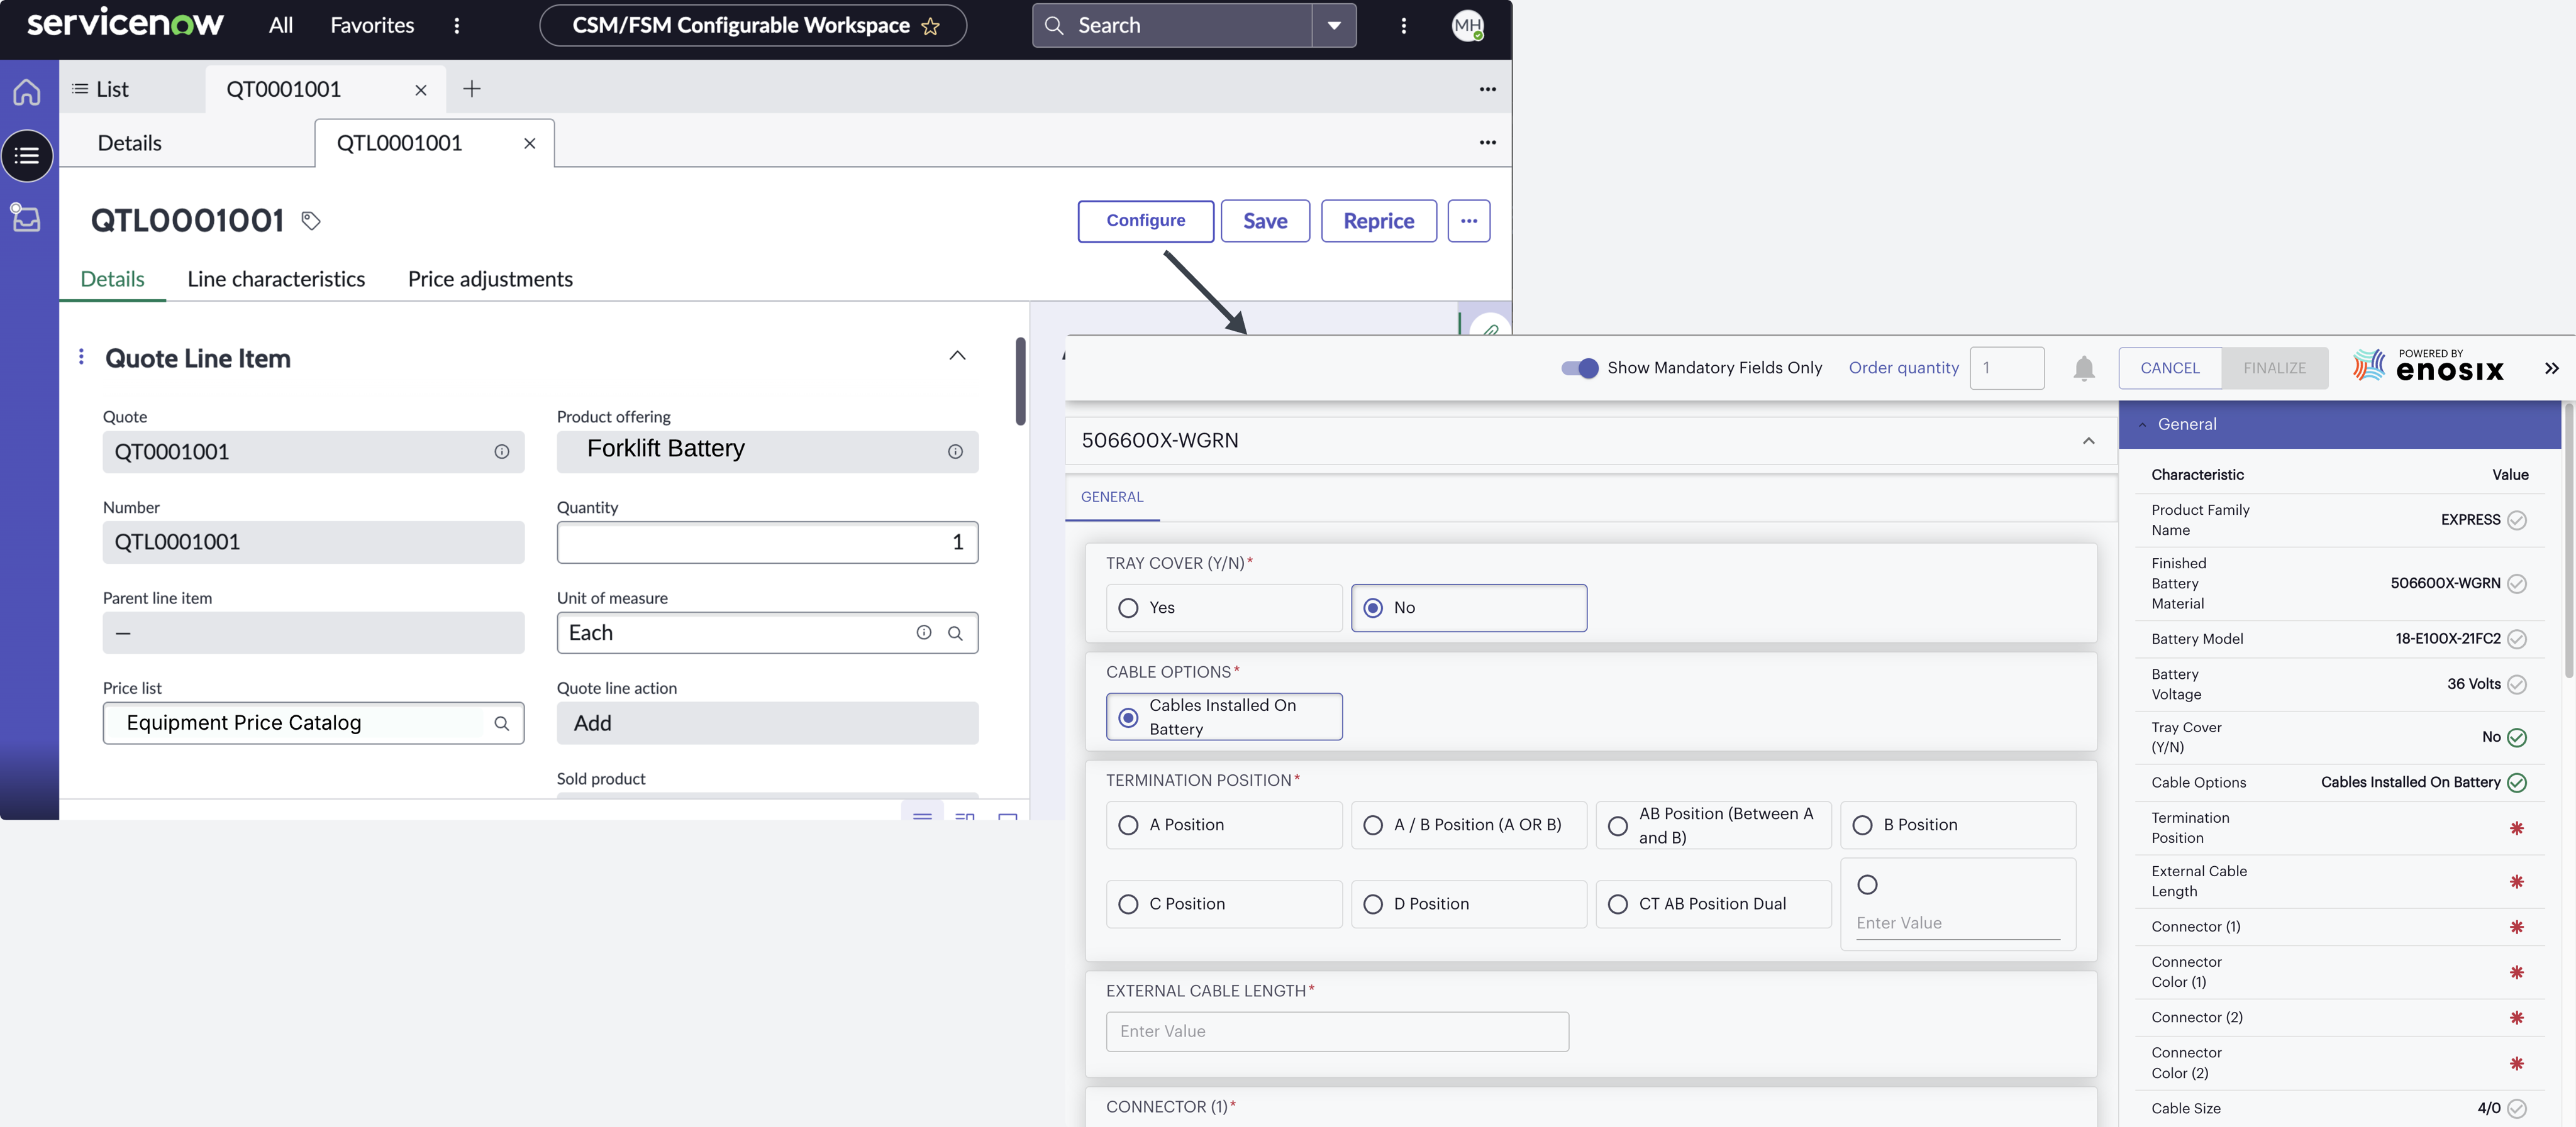Collapse the Quote Line Item section chevron

(957, 356)
